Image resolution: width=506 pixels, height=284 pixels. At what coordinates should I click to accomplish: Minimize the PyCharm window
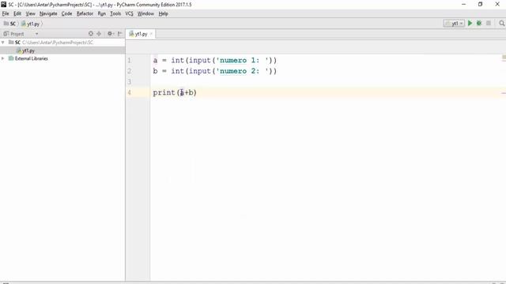click(464, 4)
